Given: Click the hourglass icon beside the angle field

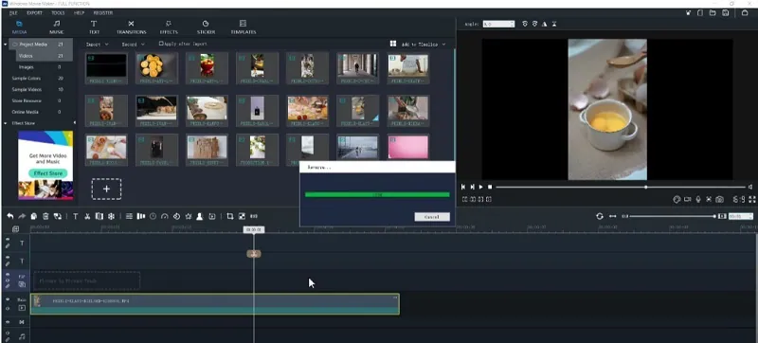Looking at the screenshot, I should click(x=554, y=24).
